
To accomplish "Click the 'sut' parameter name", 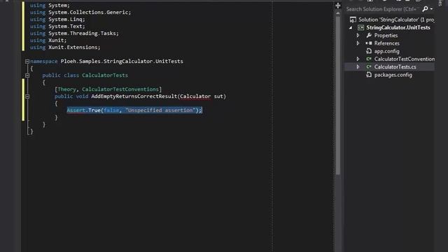I will 218,97.
